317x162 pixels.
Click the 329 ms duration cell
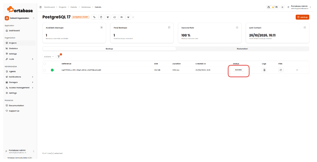click(x=176, y=70)
